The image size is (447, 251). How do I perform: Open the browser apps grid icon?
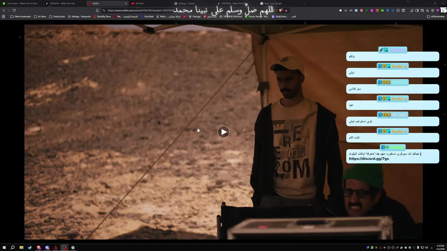pos(3,16)
